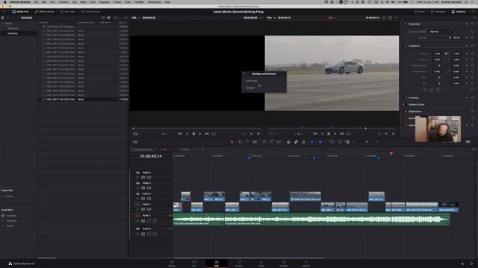The height and width of the screenshot is (268, 478).
Task: Open the File menu
Action: coord(36,1)
